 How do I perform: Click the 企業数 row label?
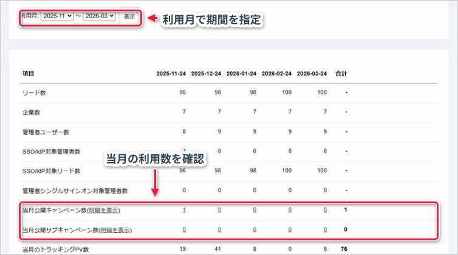pos(31,112)
